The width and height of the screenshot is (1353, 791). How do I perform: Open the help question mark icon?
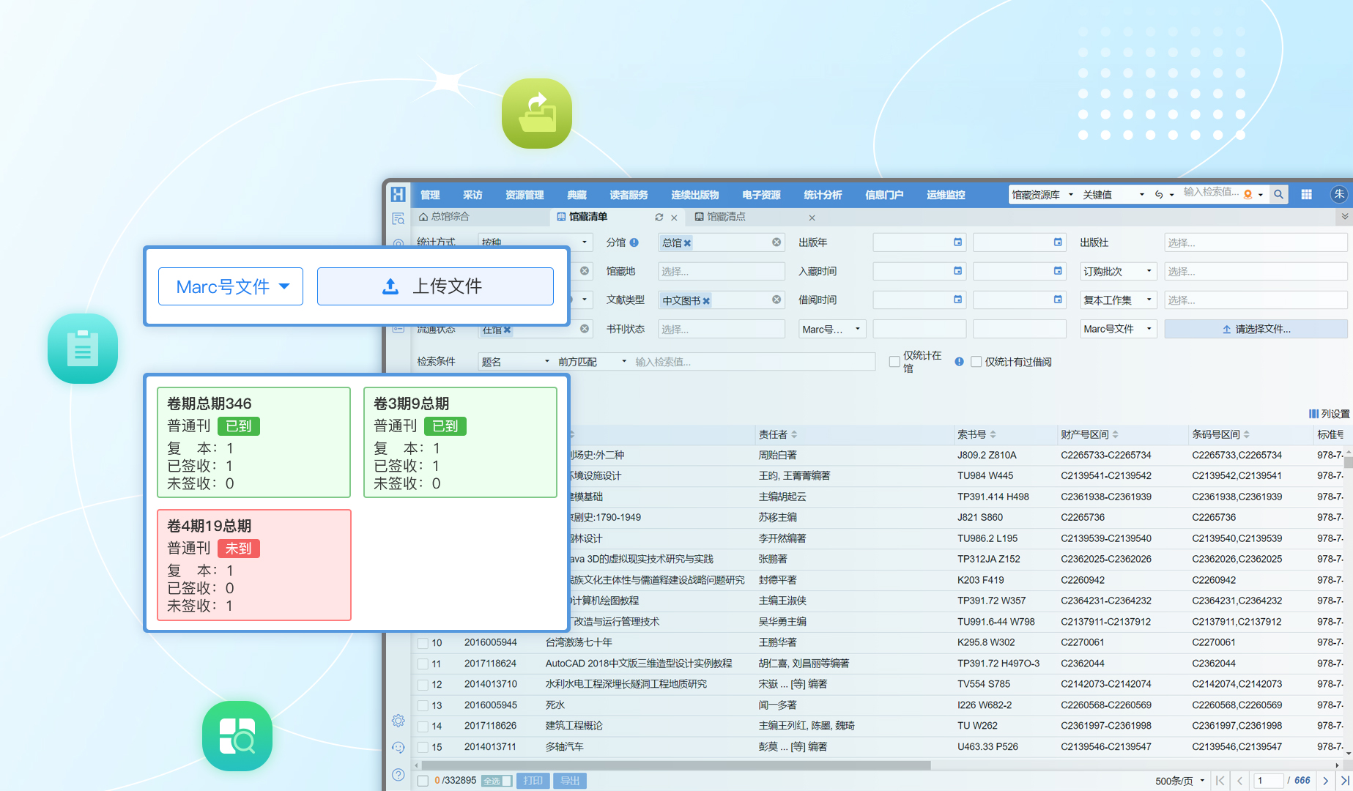click(x=399, y=775)
